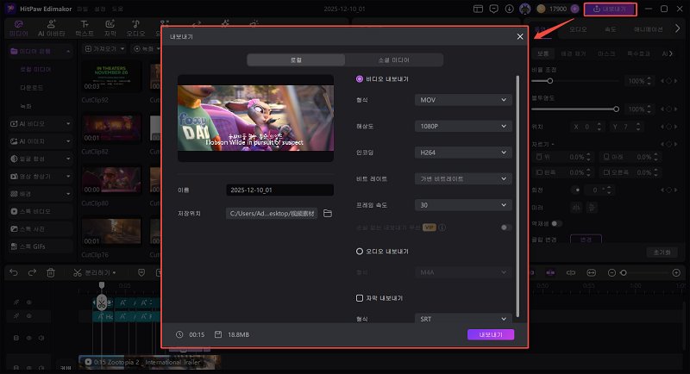Select 다운로드 in the media sidebar
This screenshot has width=690, height=374.
pyautogui.click(x=32, y=88)
